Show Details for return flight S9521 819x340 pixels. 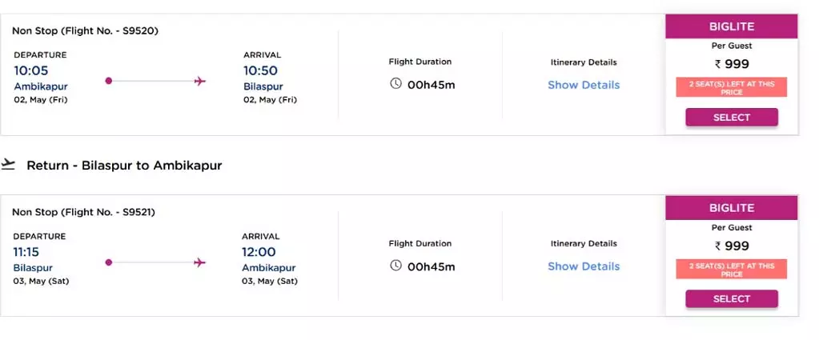584,266
